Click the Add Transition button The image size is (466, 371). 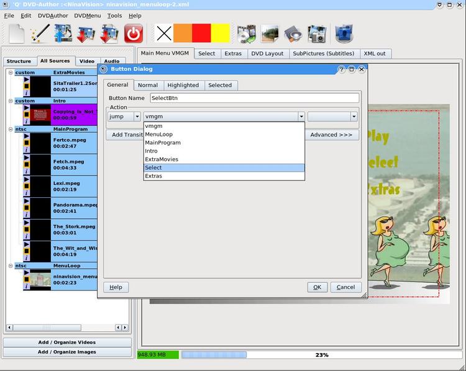point(125,135)
